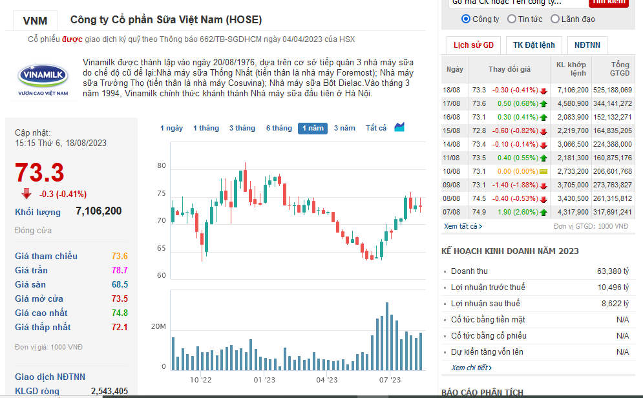Click the Giá cao nhất value 74.8
Viewport: 643px width, 398px height.
pyautogui.click(x=120, y=313)
